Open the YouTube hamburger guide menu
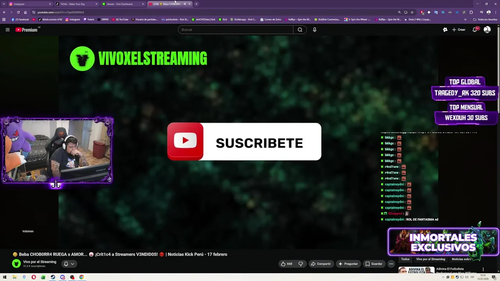Viewport: 500px width, 281px height. click(x=7, y=30)
